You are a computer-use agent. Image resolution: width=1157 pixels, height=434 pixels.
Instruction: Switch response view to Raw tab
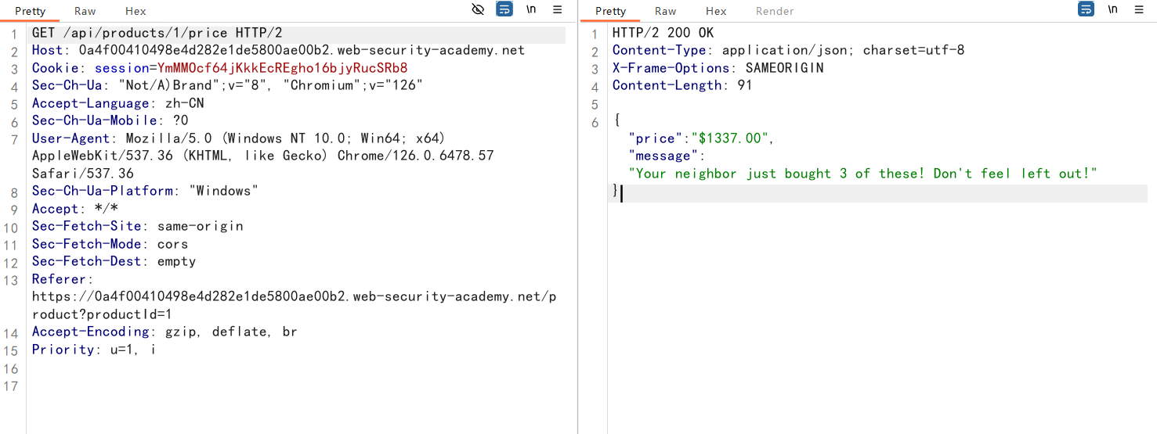point(665,11)
